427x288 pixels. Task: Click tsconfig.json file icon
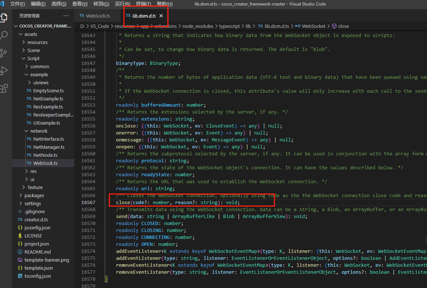pyautogui.click(x=20, y=276)
